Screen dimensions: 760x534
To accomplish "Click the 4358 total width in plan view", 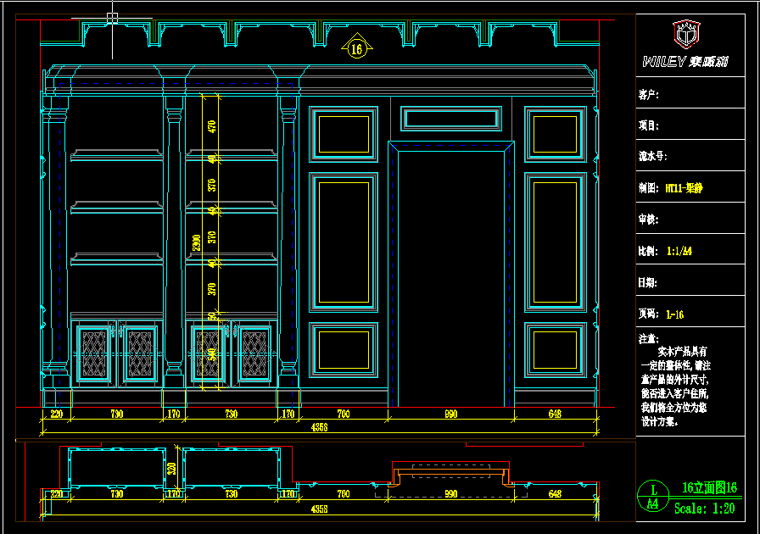I will (320, 509).
